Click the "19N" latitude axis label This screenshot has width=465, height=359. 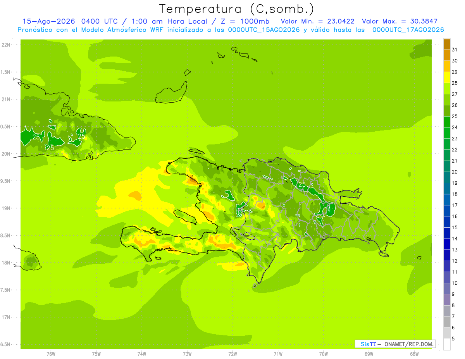(5, 208)
